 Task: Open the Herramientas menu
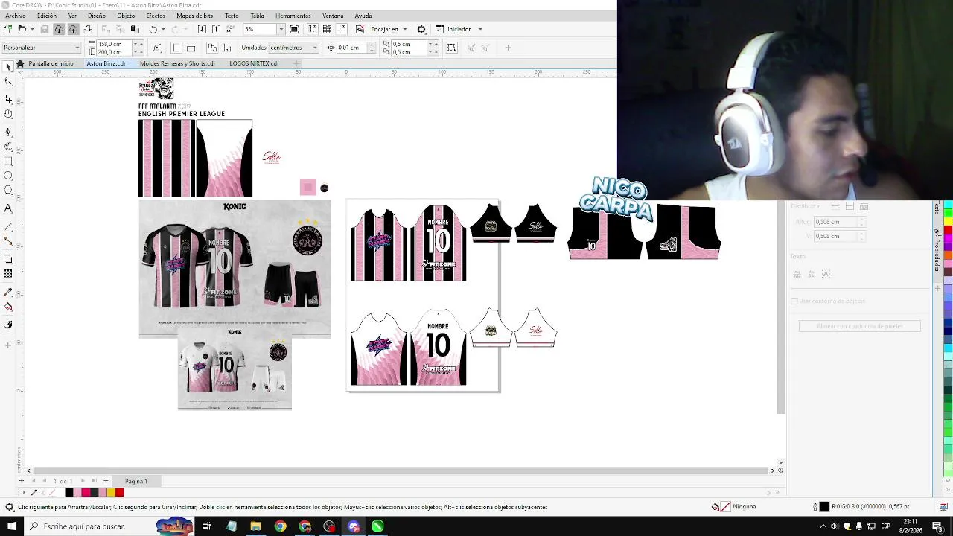tap(293, 16)
